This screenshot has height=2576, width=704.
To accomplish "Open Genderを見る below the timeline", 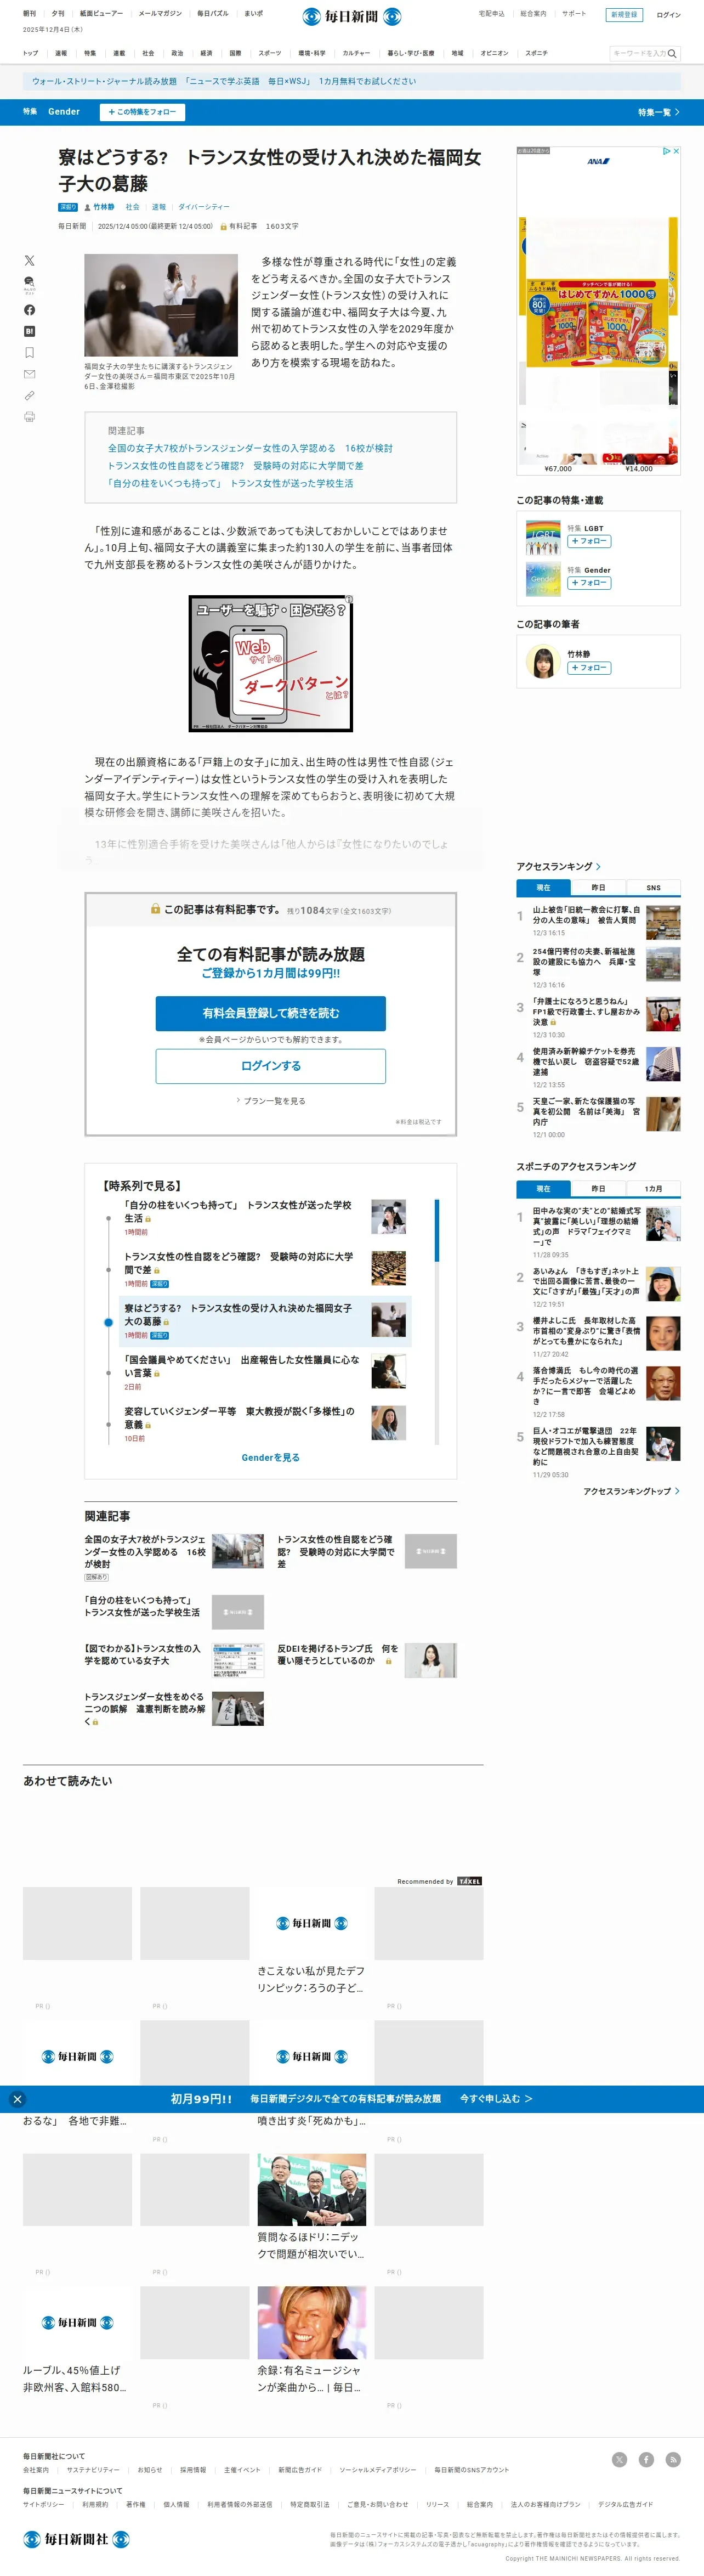I will click(270, 1458).
